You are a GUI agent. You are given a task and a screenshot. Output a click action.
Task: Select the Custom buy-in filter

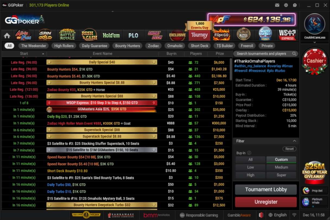281,159
